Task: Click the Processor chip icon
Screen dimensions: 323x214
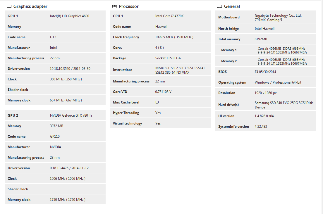Action: (114, 6)
